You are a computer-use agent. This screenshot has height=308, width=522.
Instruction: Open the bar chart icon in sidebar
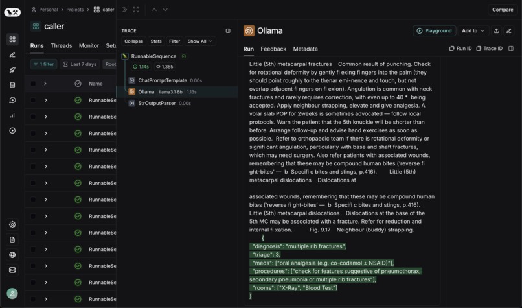click(x=12, y=115)
